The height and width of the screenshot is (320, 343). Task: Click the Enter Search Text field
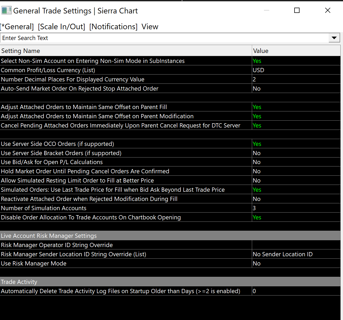point(163,38)
